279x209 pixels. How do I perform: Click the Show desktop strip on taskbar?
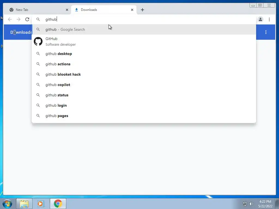(x=277, y=204)
